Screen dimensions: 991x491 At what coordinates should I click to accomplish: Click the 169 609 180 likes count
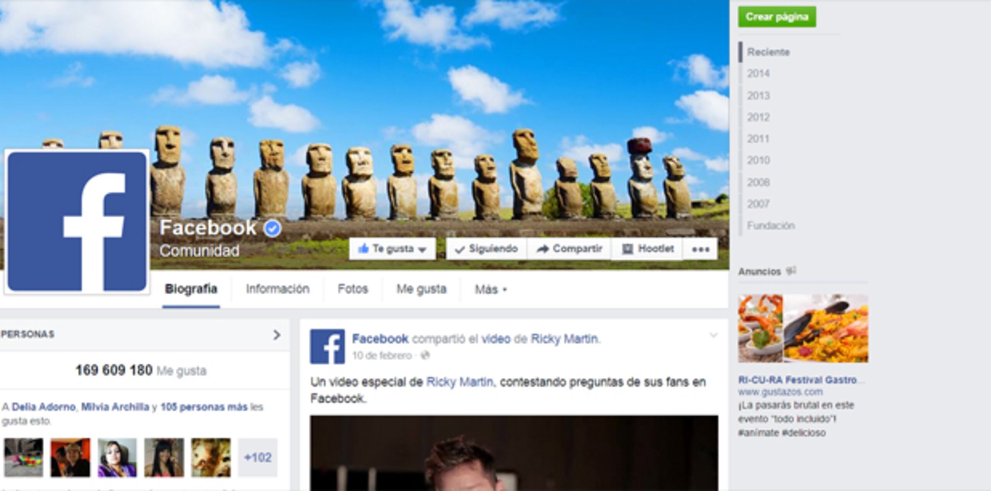point(114,370)
